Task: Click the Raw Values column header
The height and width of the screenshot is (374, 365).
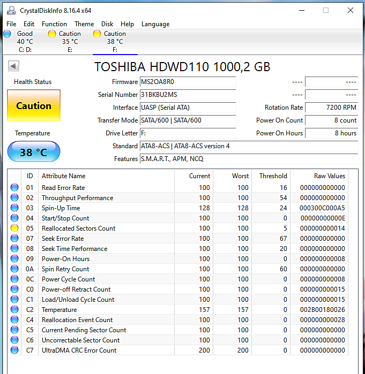Action: [x=319, y=176]
